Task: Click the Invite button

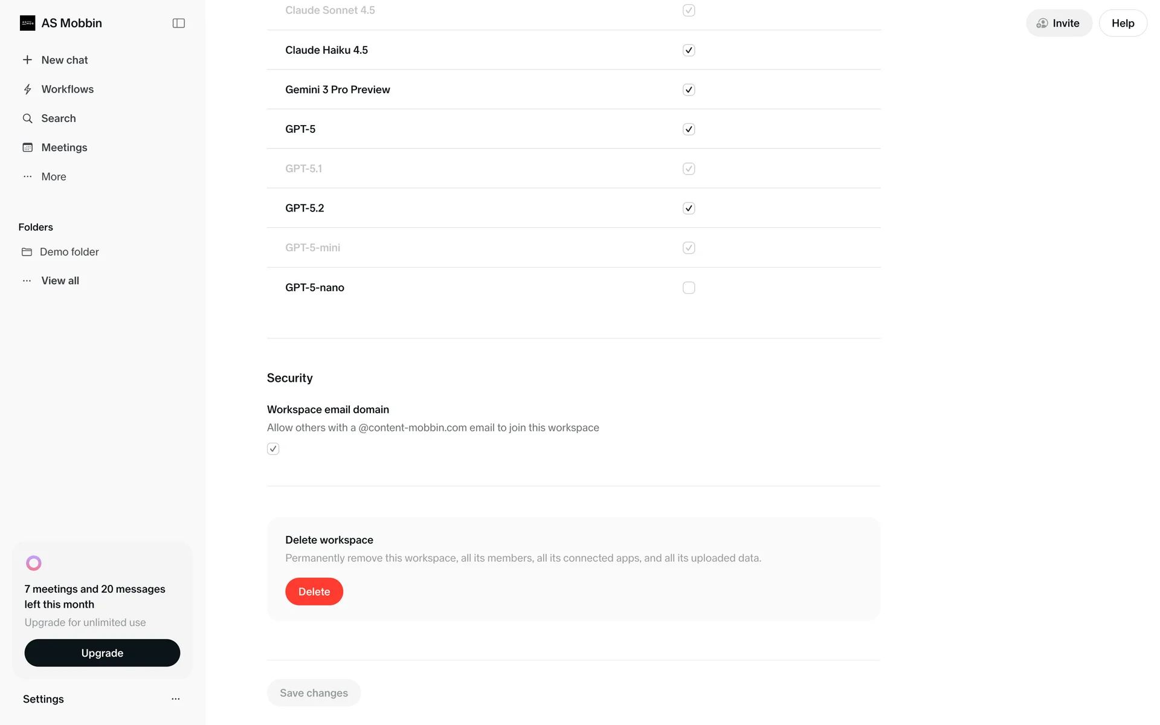Action: pyautogui.click(x=1058, y=23)
